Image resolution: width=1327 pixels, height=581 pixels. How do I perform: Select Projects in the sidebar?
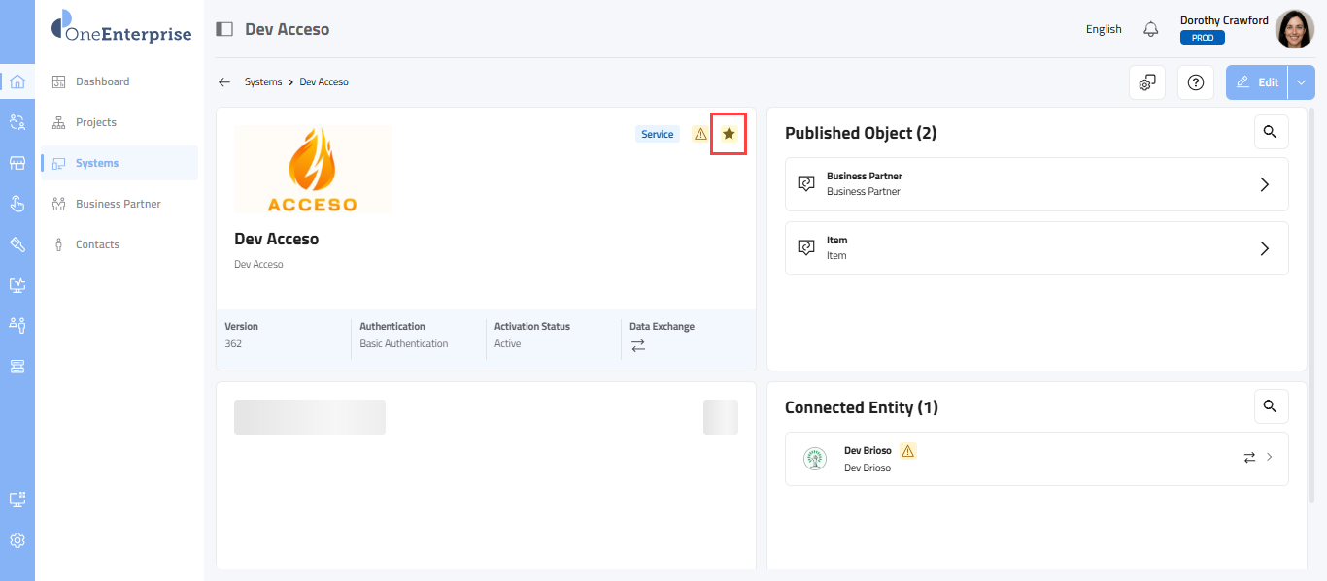(96, 122)
